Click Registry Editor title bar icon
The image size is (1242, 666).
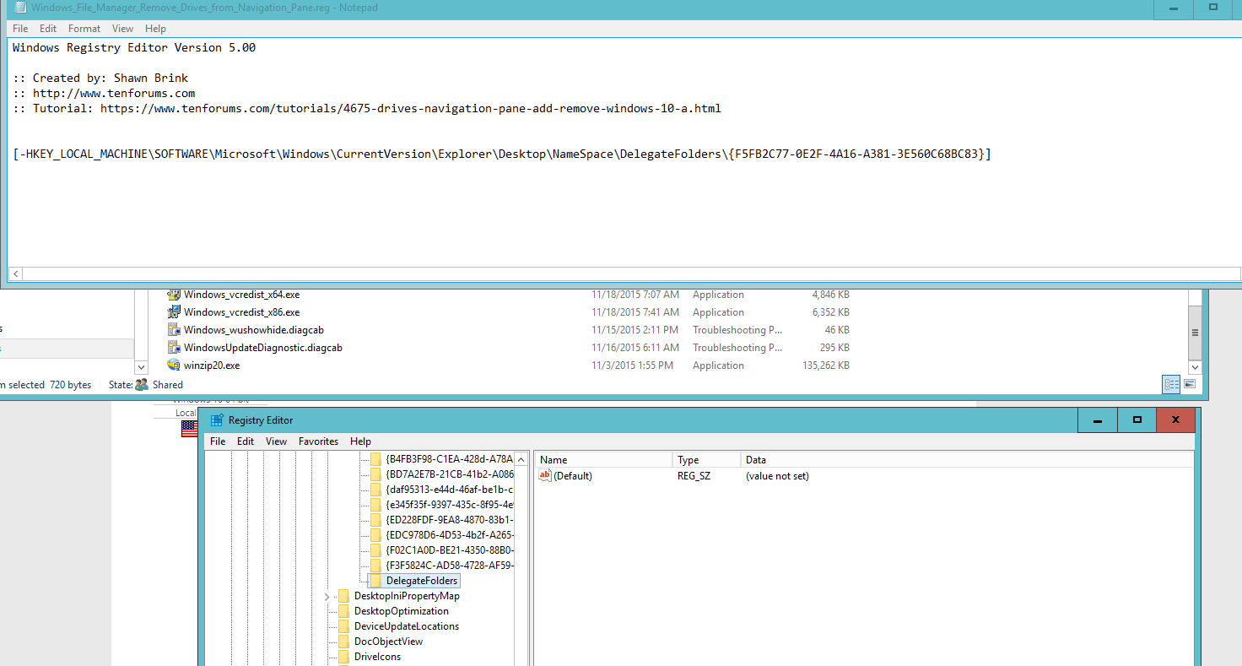click(x=218, y=420)
